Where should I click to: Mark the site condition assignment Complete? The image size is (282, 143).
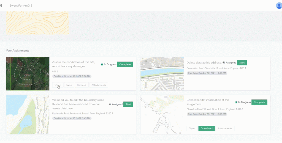tap(125, 64)
